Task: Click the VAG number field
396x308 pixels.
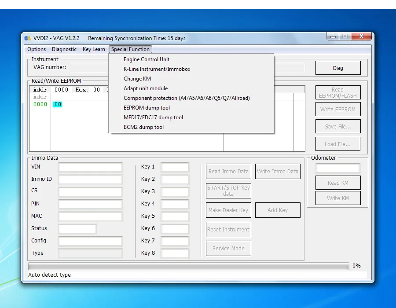Action: tap(89, 68)
